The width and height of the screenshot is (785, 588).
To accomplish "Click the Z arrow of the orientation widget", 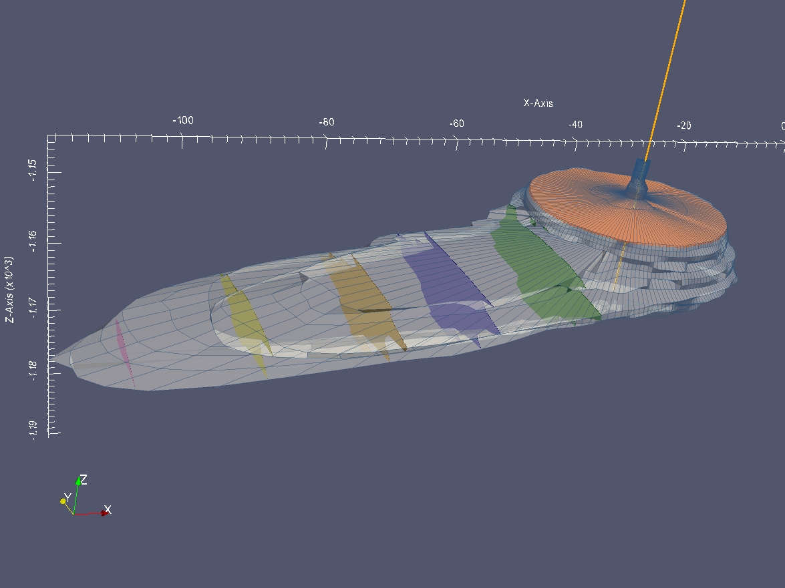I will tap(79, 481).
